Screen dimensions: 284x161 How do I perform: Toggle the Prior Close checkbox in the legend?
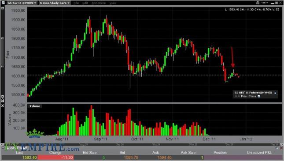coord(259,97)
